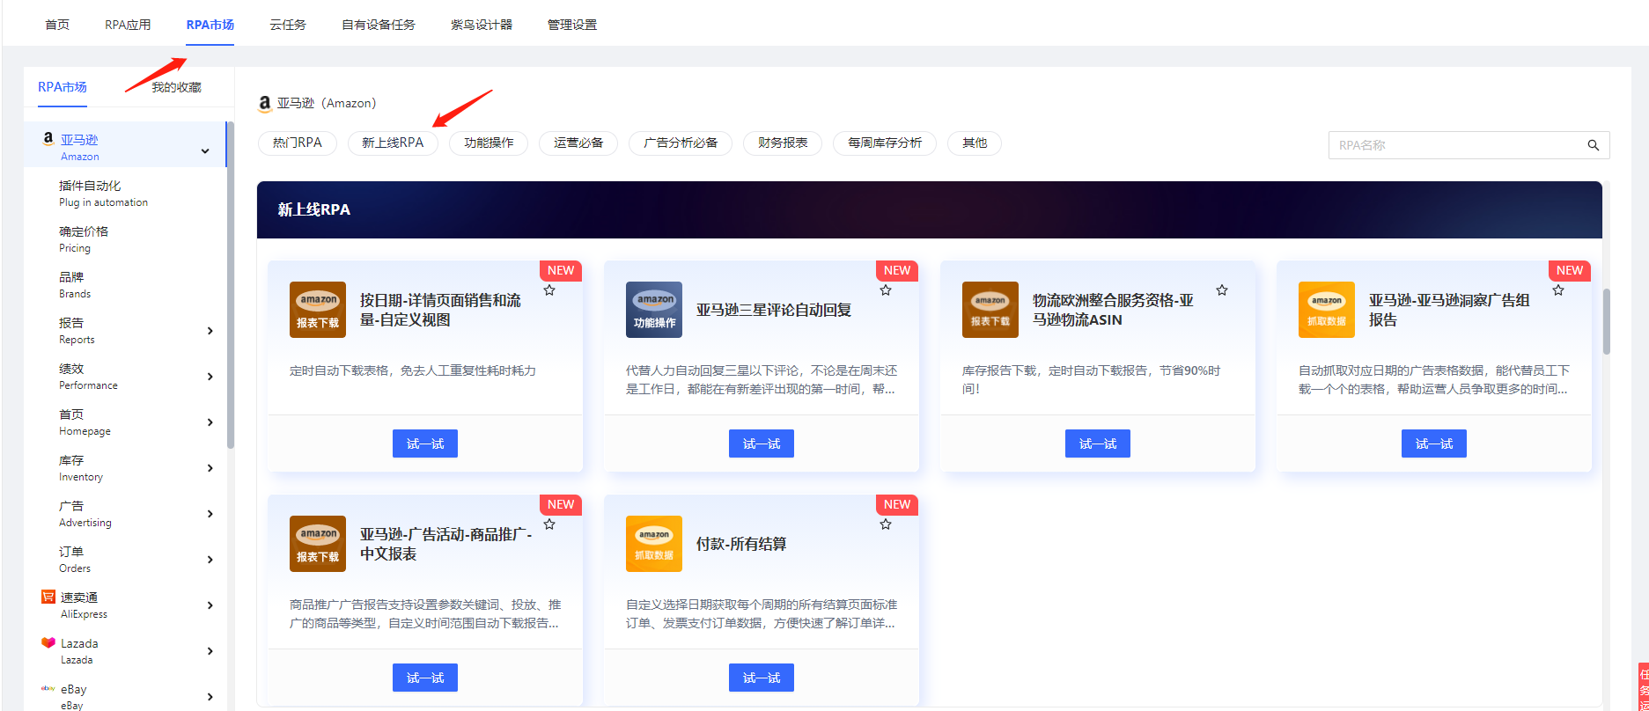Switch to 我的收藏 sub-tab
This screenshot has height=711, width=1649.
coord(176,87)
